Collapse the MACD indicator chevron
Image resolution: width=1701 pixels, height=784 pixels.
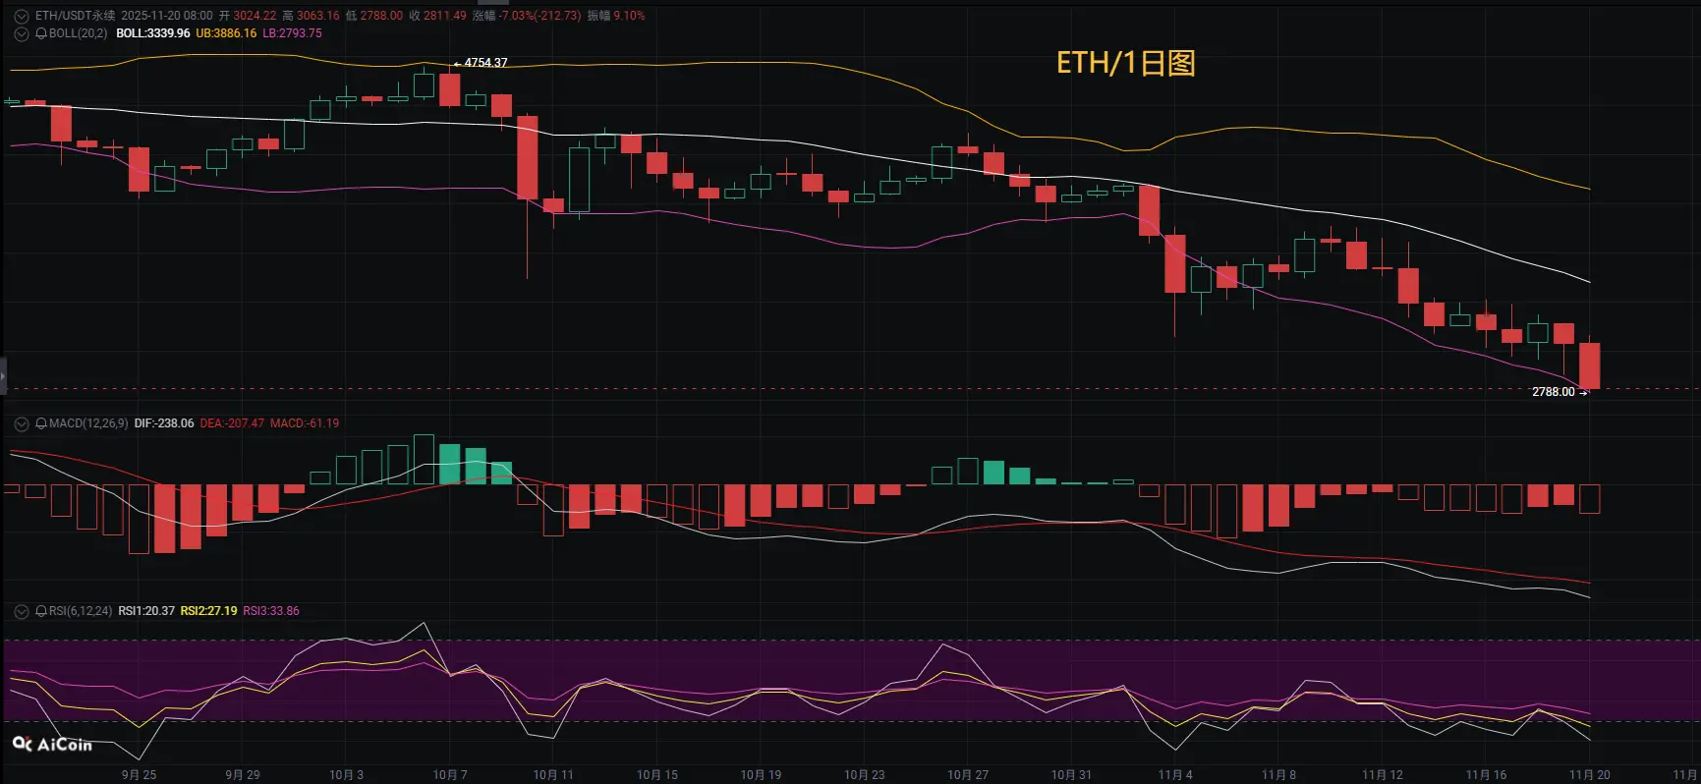[22, 423]
